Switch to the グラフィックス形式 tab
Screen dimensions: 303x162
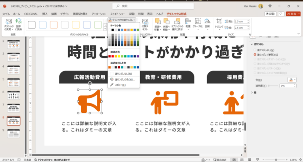coord(176,14)
